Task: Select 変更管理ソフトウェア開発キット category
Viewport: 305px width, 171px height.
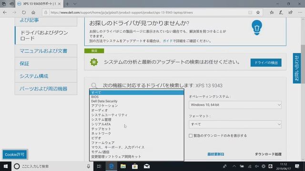Action: (137, 157)
